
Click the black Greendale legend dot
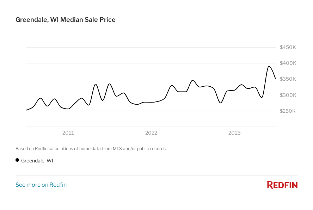[x=17, y=160]
